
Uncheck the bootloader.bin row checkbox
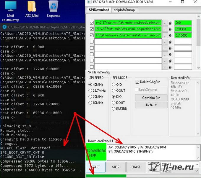tap(92, 23)
